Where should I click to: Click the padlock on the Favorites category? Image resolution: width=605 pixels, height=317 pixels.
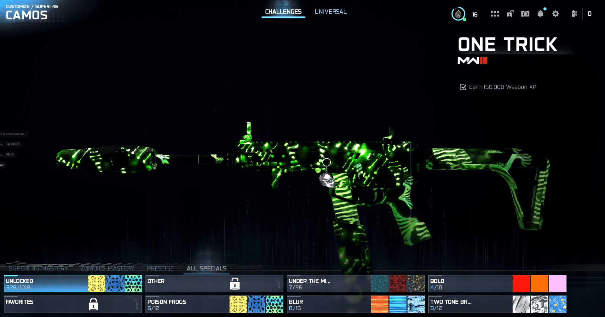(x=93, y=304)
